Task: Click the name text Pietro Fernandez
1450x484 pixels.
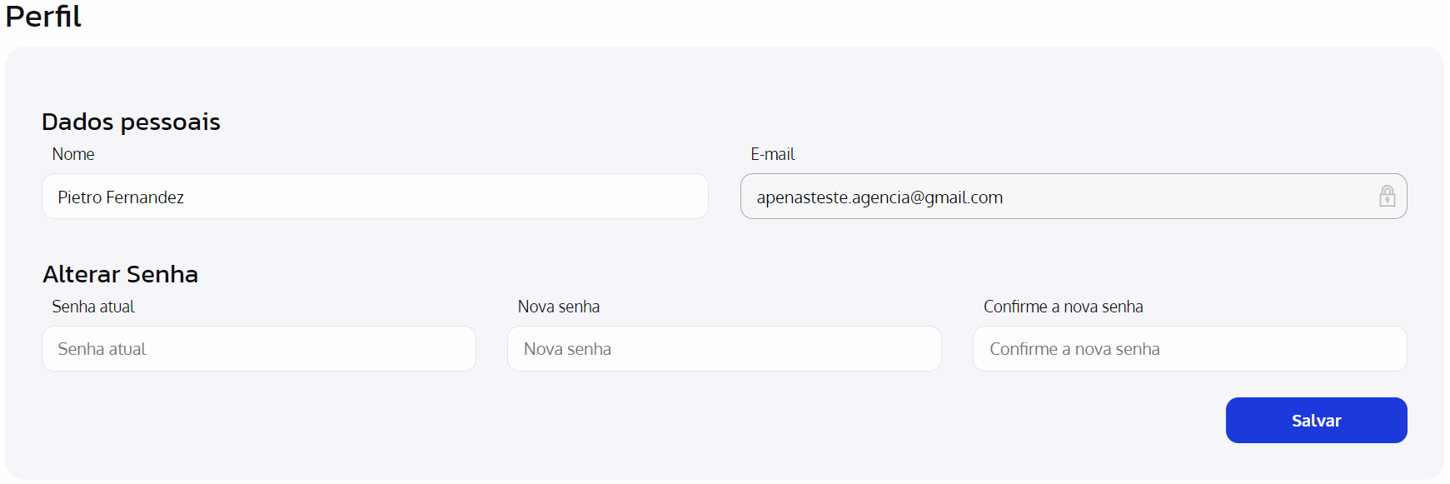Action: point(121,197)
